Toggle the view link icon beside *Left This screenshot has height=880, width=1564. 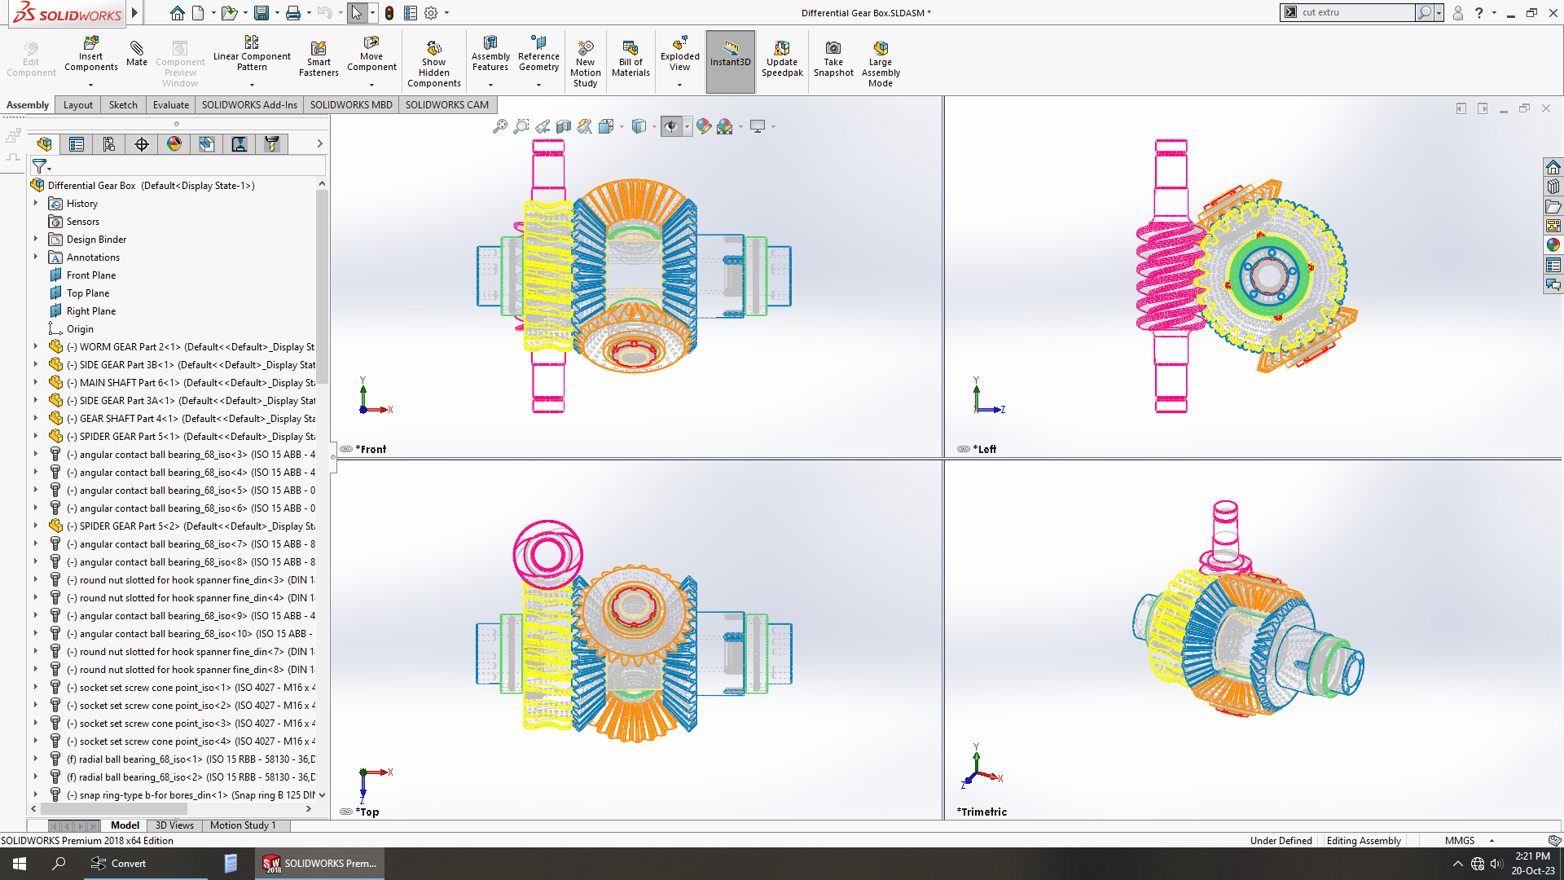[964, 449]
